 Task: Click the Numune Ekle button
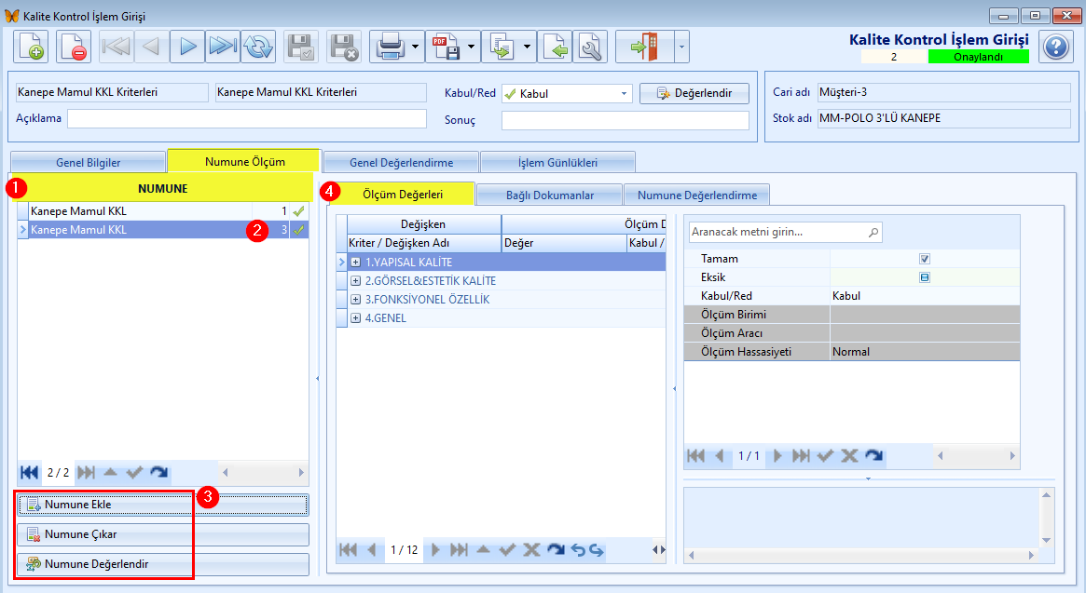(163, 505)
